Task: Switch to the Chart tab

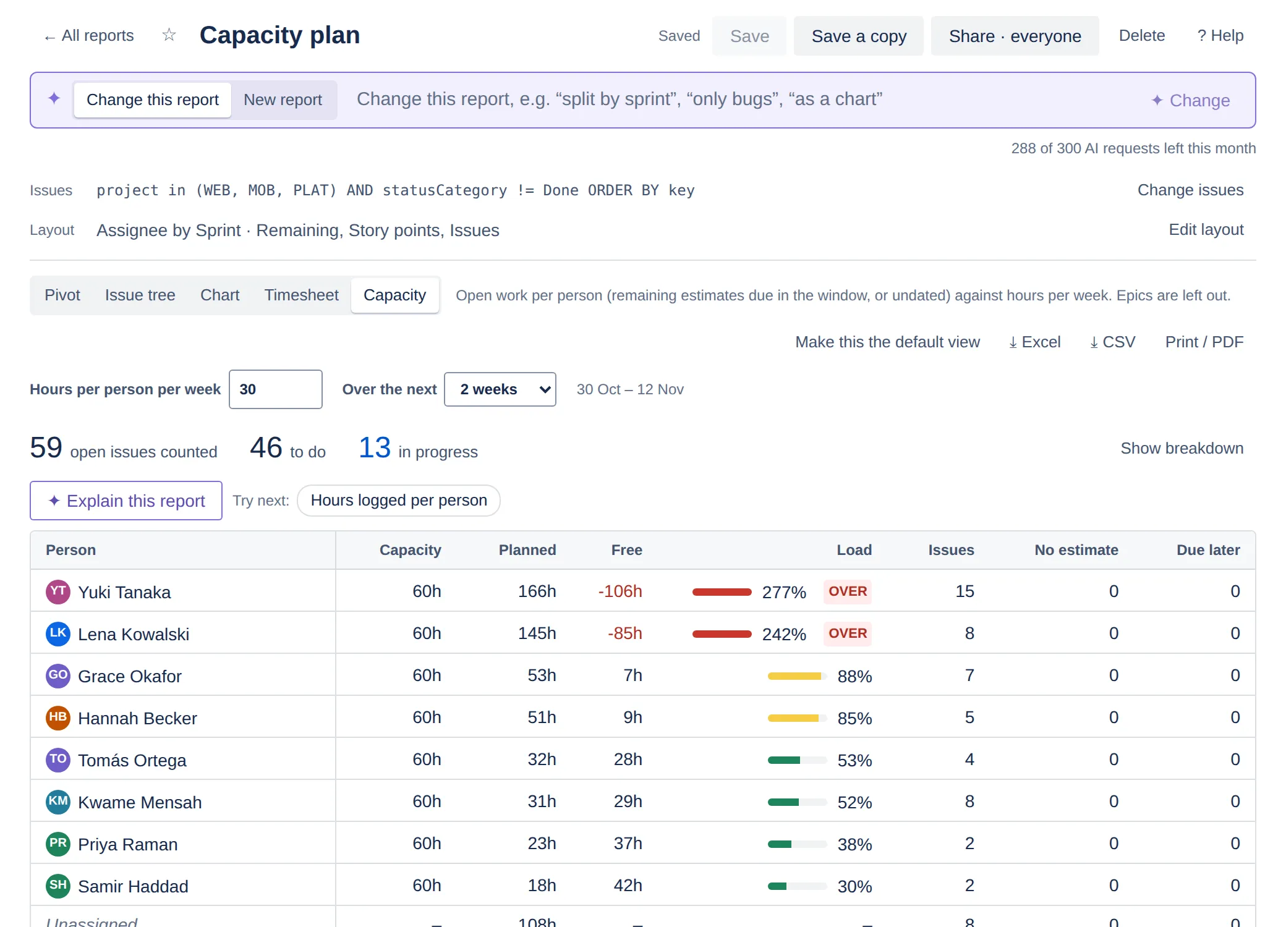Action: pyautogui.click(x=220, y=295)
